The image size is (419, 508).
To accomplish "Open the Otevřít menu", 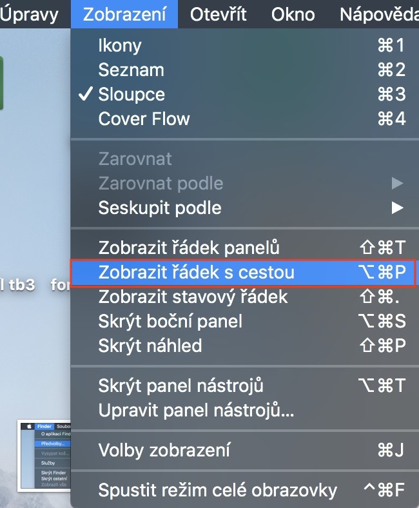I will pos(218,14).
